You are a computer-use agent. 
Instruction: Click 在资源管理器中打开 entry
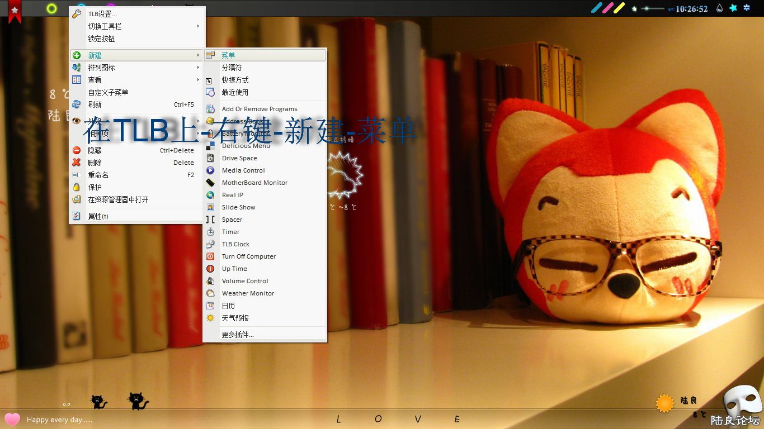point(118,199)
